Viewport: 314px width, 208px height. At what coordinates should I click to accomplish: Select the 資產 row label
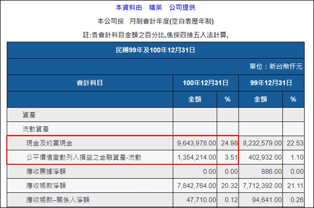tap(29, 115)
